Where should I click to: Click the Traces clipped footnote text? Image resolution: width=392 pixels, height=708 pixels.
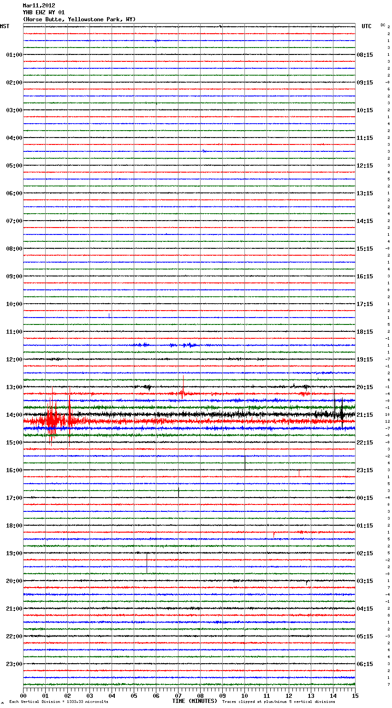tap(279, 702)
